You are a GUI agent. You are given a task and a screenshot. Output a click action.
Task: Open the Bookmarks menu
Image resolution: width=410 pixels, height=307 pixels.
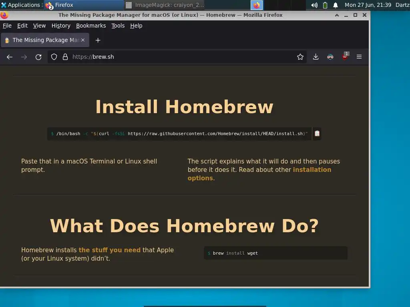click(91, 26)
